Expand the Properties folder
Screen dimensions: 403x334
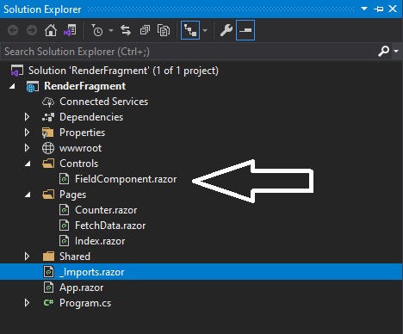tap(27, 133)
